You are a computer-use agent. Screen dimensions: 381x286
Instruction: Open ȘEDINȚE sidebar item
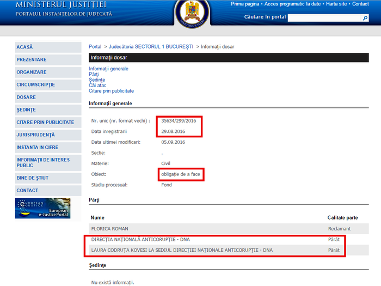(48, 109)
